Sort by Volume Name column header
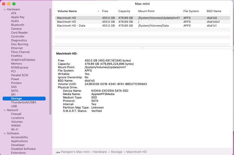 click(67, 11)
